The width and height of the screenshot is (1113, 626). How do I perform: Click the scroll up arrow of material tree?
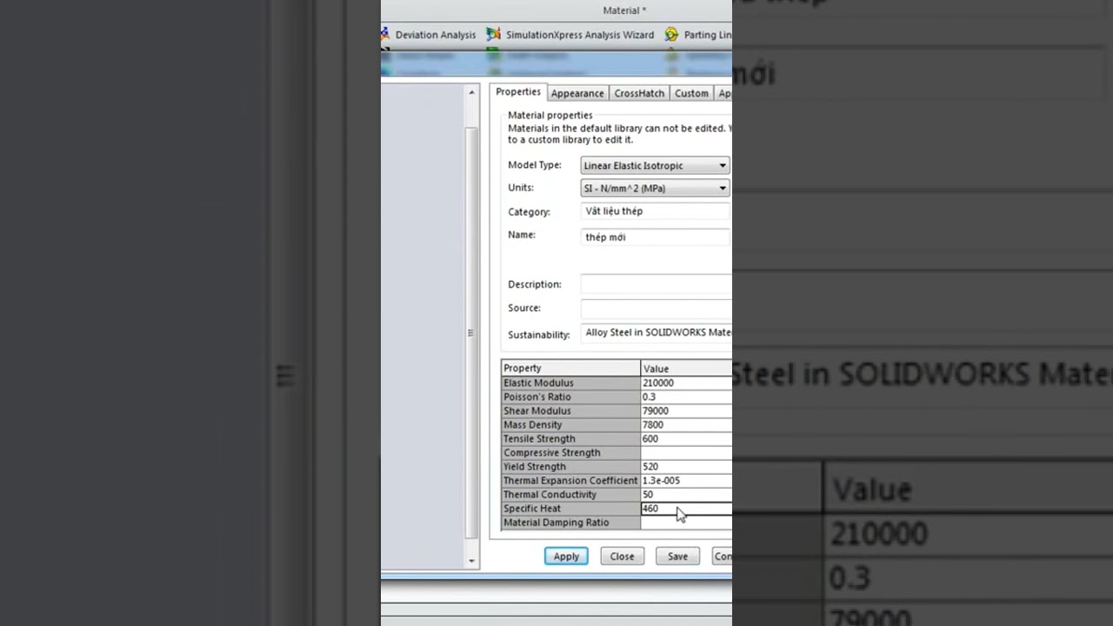(x=472, y=92)
